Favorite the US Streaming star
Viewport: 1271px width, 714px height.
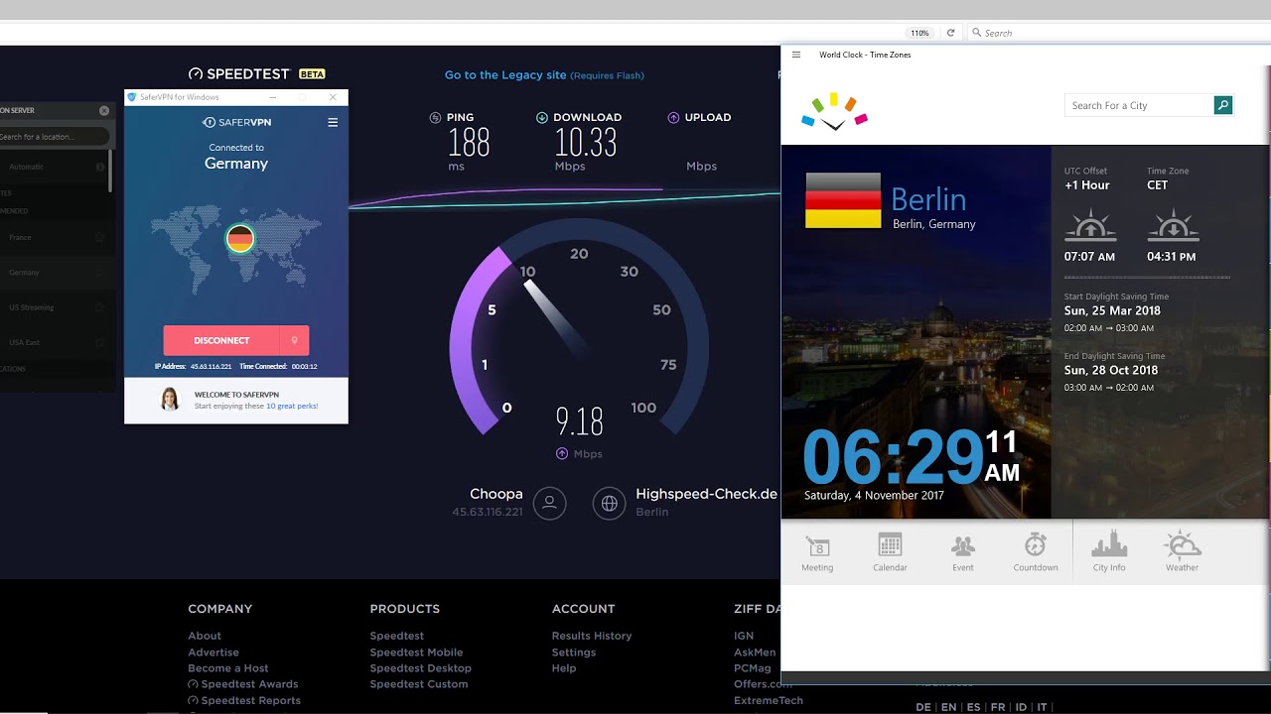(100, 307)
